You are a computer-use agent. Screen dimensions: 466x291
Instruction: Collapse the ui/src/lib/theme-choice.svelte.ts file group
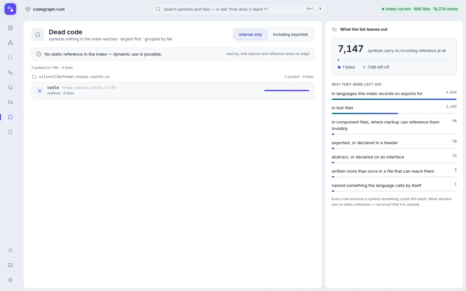pos(173,77)
